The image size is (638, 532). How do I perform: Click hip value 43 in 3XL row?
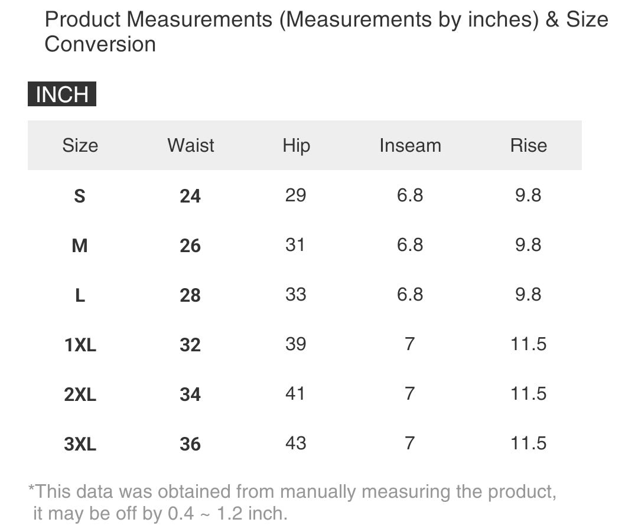click(x=295, y=443)
